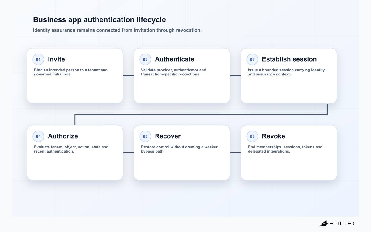This screenshot has height=232, width=371.
Task: Click the subtitle starting Identity assurance remains connected
Action: 117,30
